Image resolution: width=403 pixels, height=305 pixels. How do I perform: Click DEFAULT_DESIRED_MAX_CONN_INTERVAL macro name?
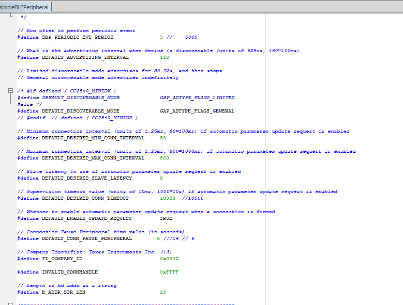93,158
